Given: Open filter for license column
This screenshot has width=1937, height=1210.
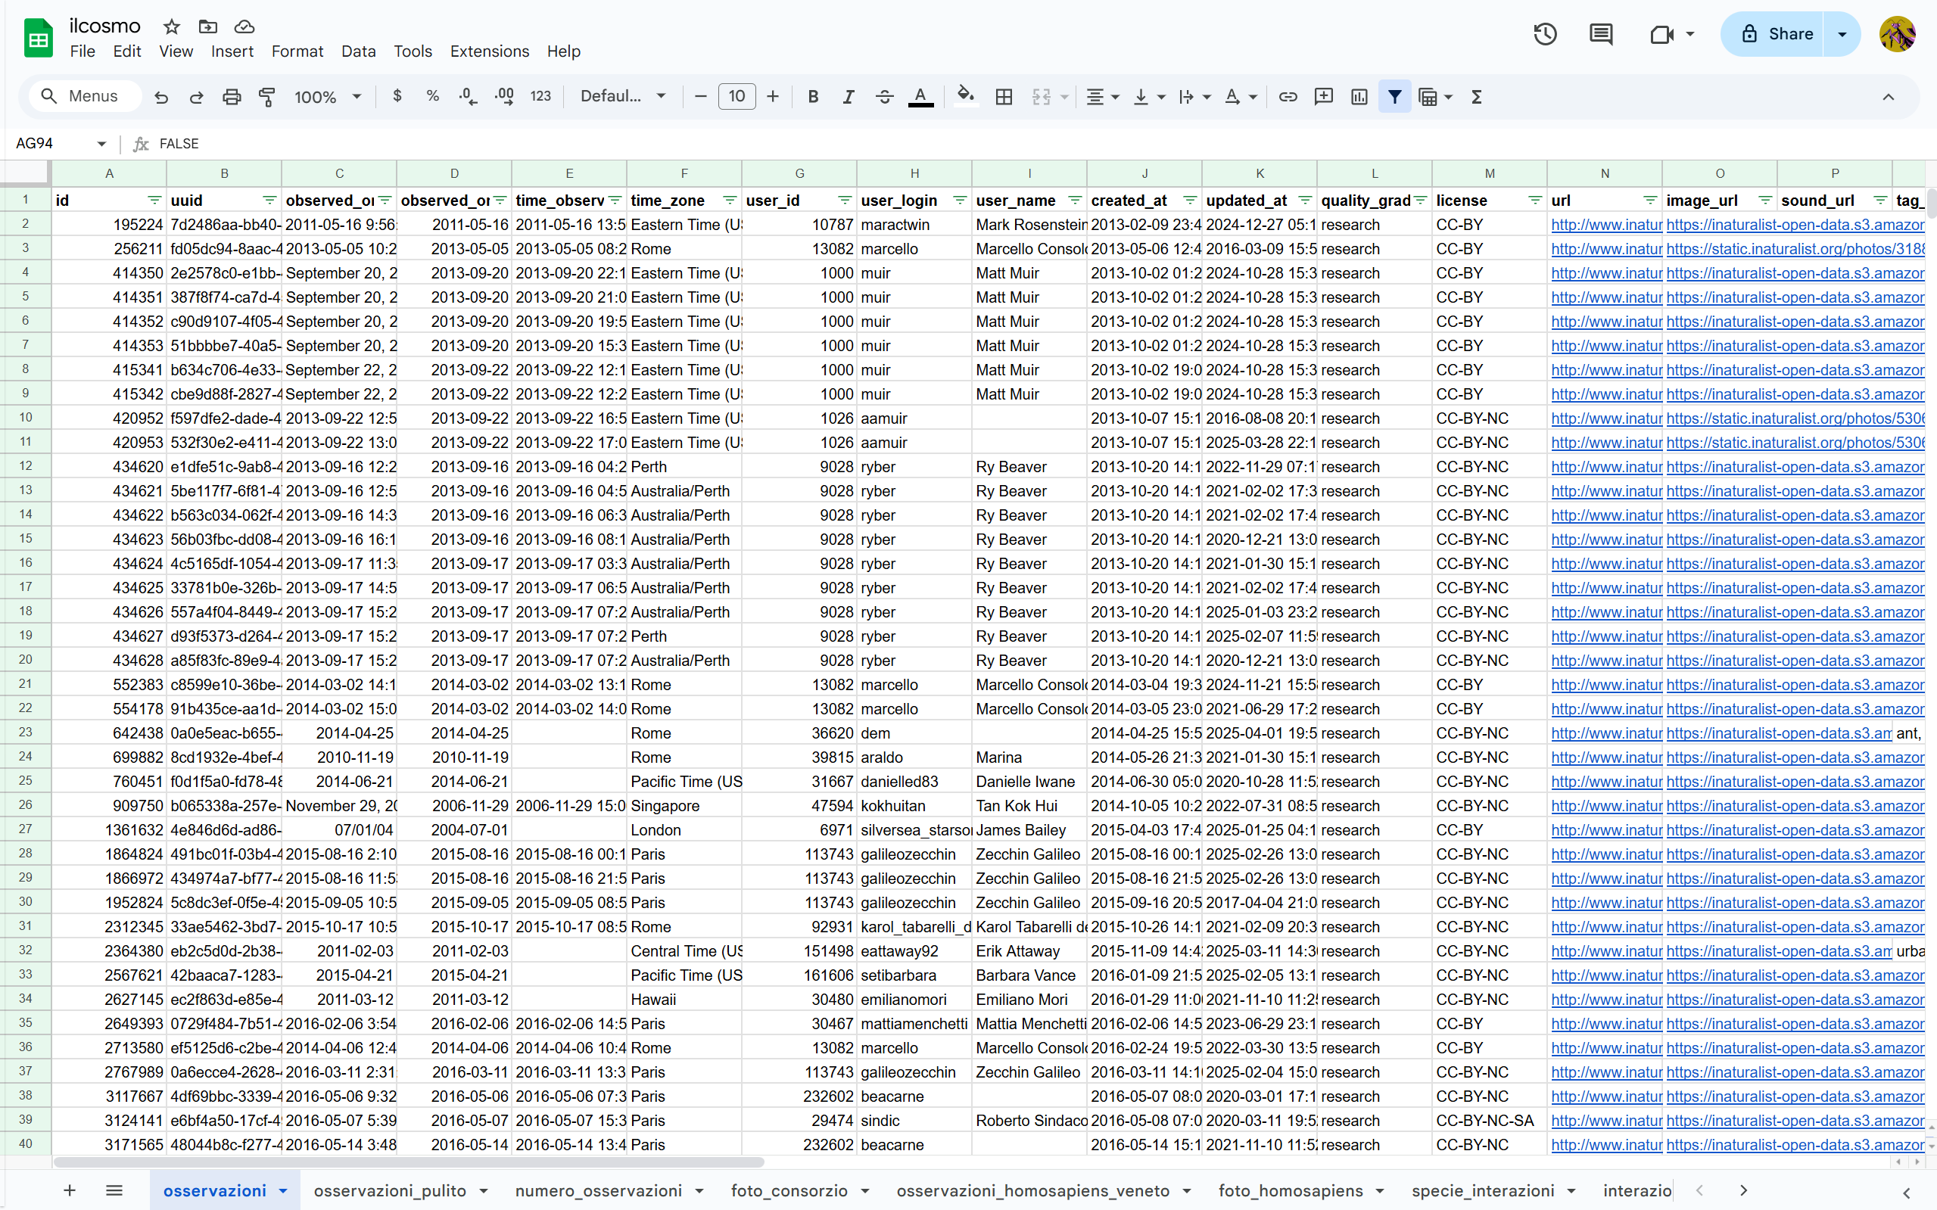Looking at the screenshot, I should pos(1535,200).
